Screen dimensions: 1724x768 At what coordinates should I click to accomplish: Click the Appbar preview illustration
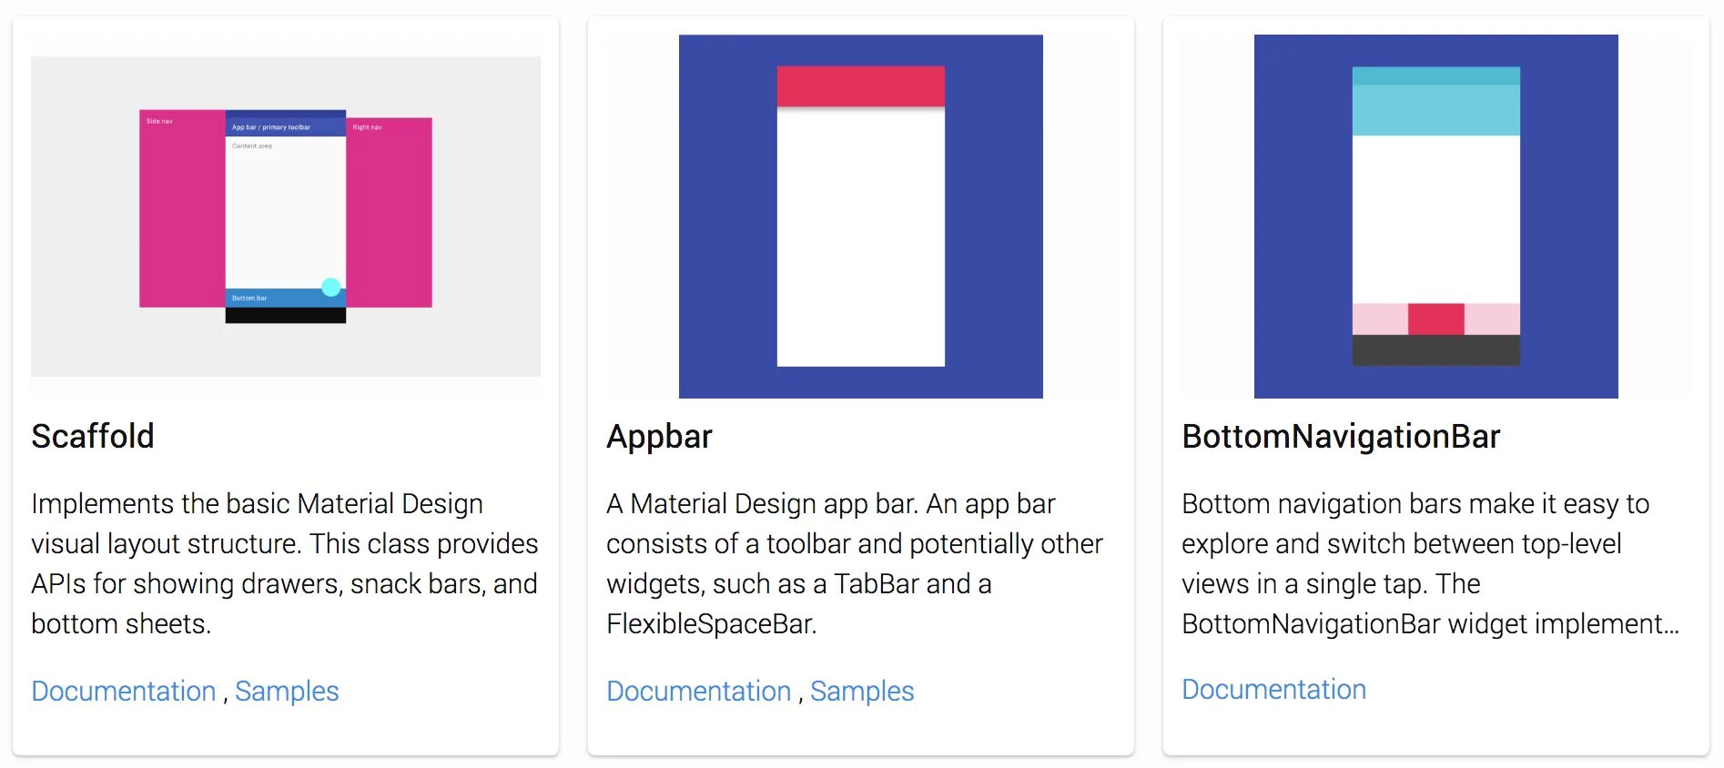coord(861,217)
